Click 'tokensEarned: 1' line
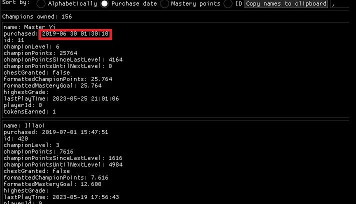 pyautogui.click(x=29, y=111)
